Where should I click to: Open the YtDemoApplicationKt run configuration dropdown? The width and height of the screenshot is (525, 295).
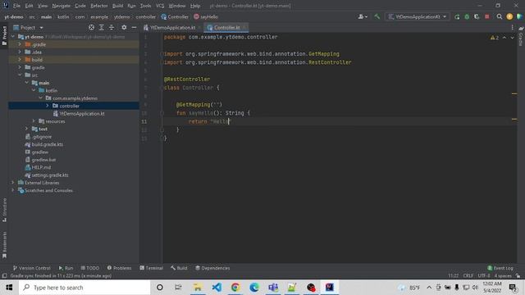pos(418,16)
